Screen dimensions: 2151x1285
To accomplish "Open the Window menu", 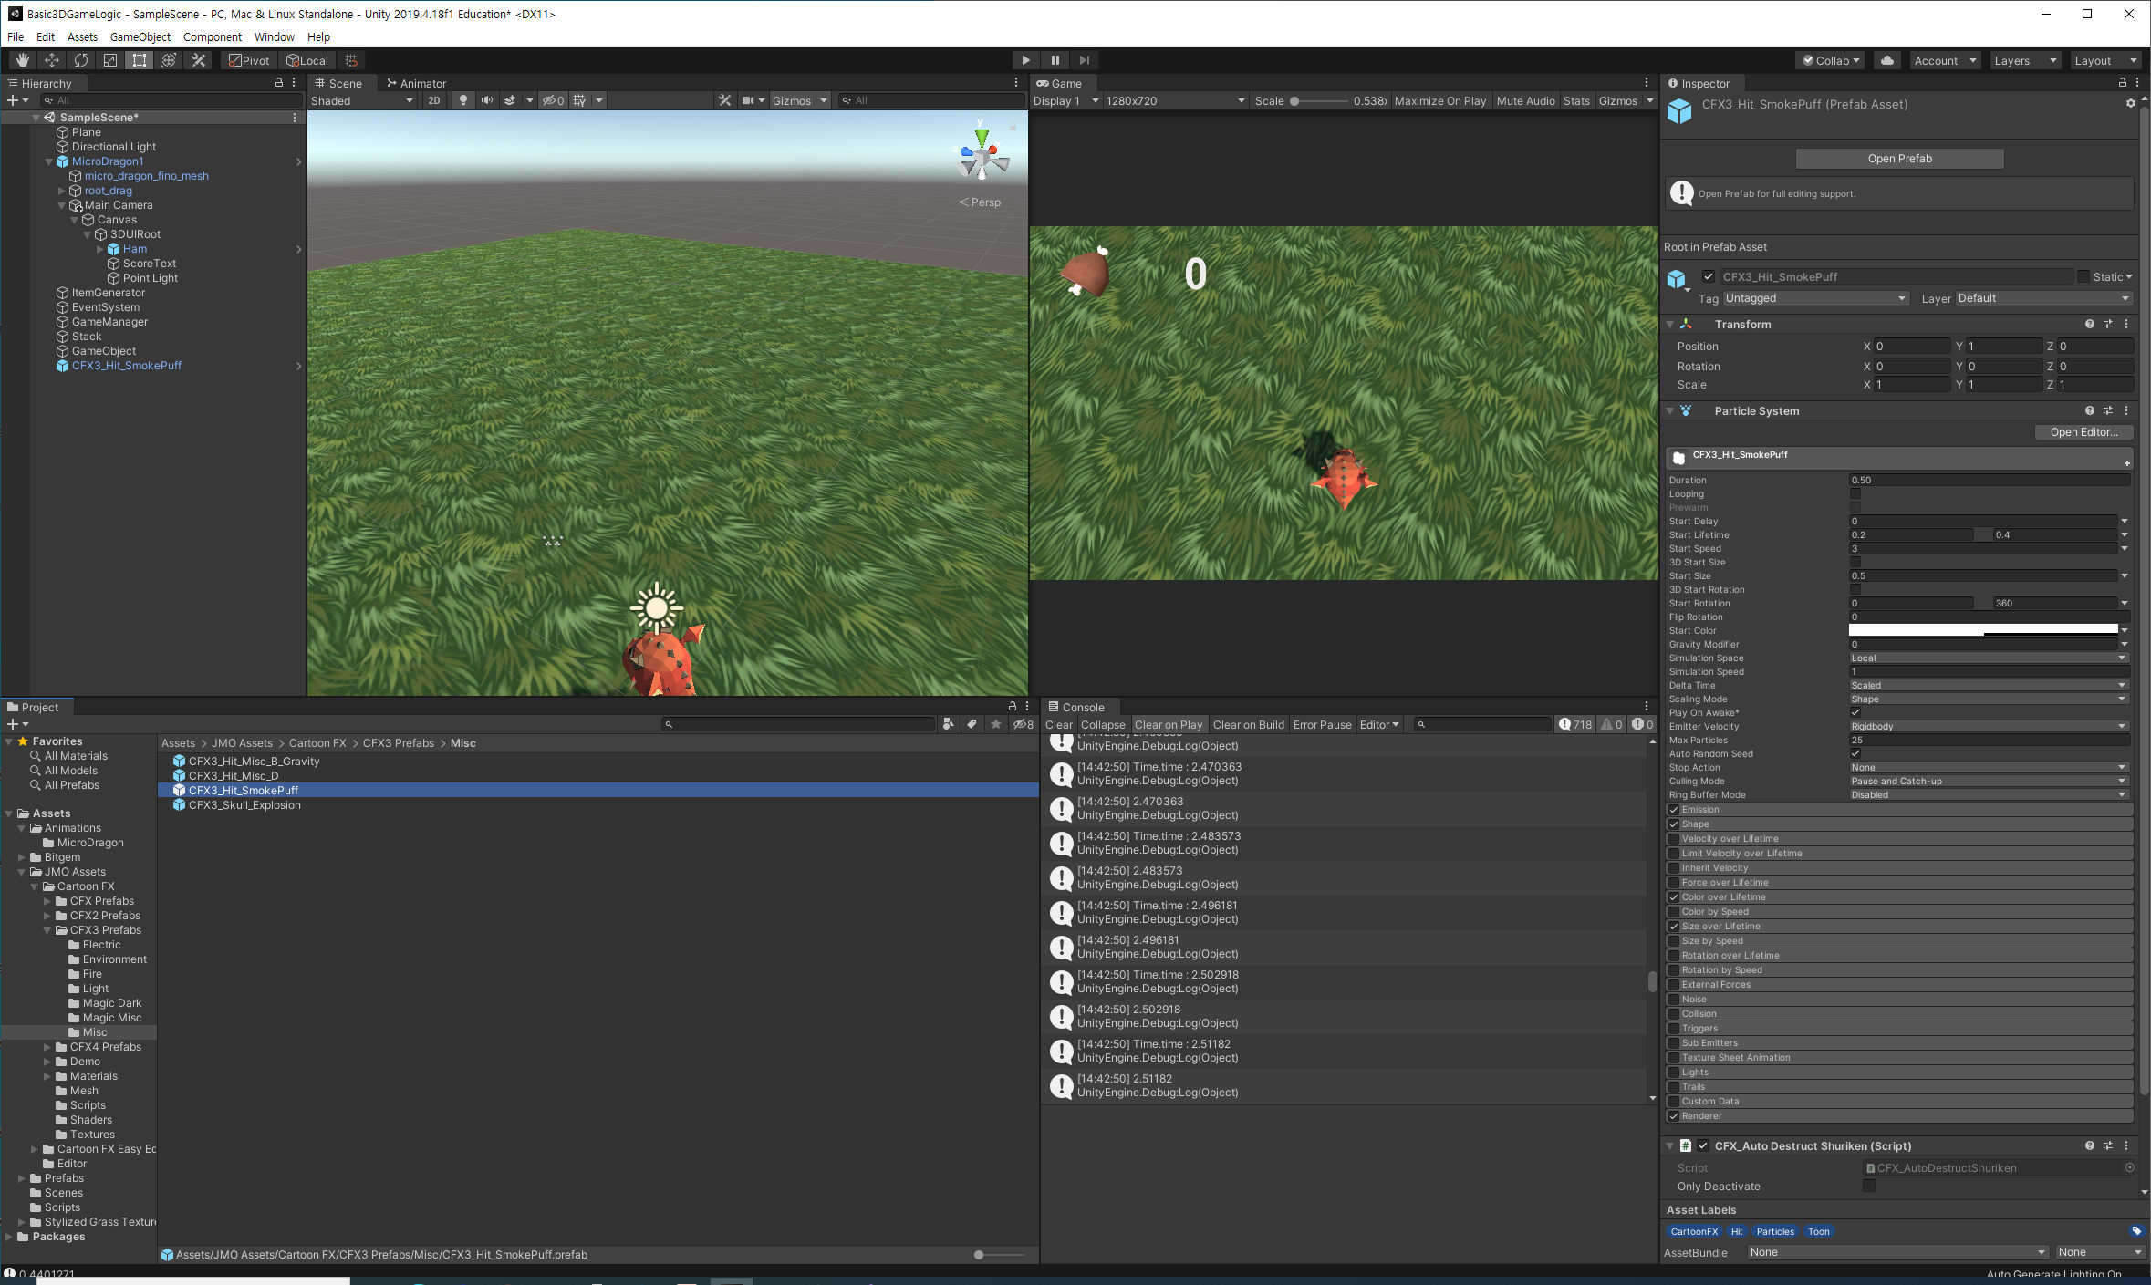I will 274,36.
